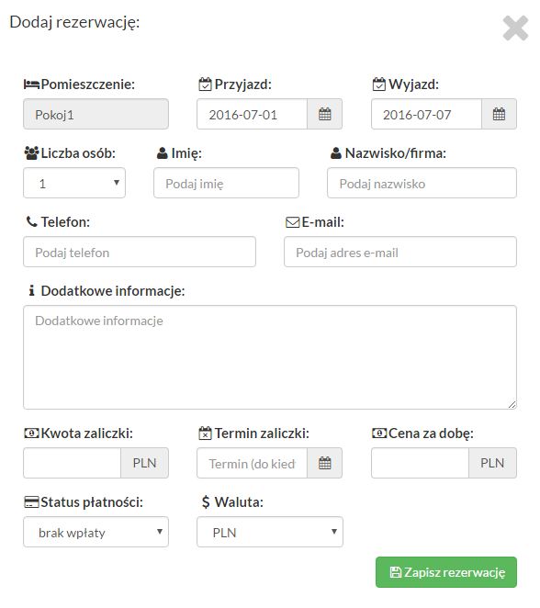Click into the Podaj adres e-mail field
This screenshot has width=540, height=608.
tap(400, 252)
